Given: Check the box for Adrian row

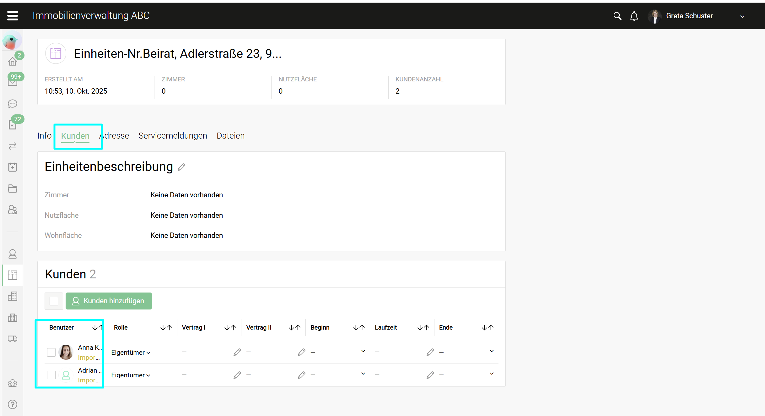Looking at the screenshot, I should tap(51, 375).
